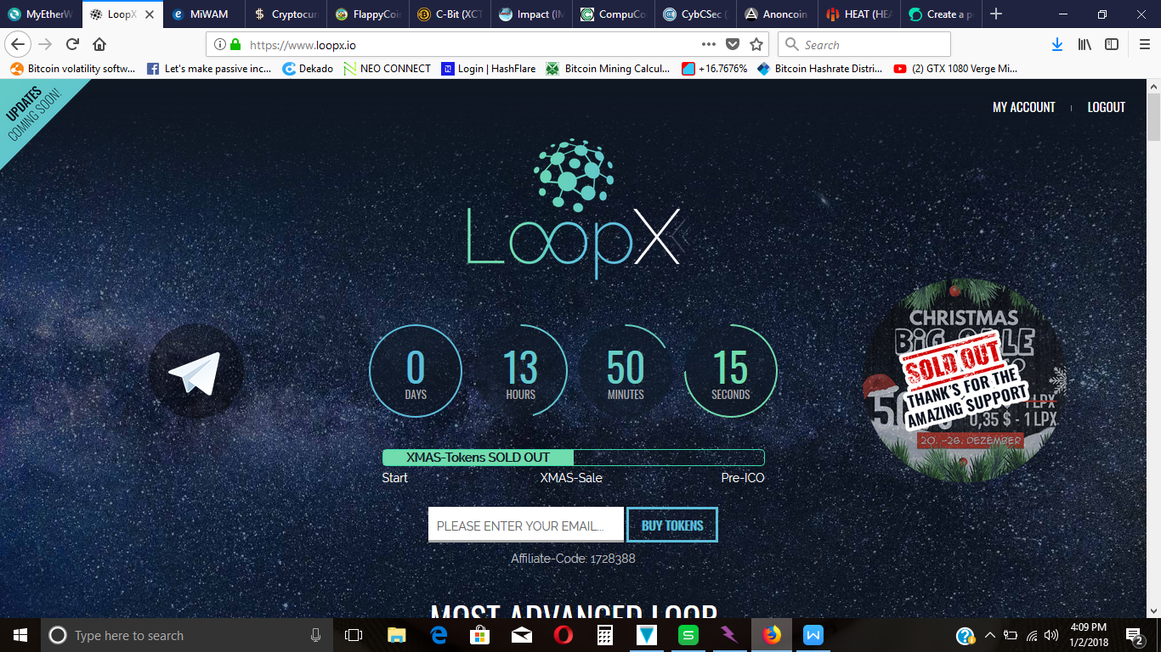Open the GTX 1080 Verge Mining bookmark
1161x652 pixels.
[x=956, y=69]
